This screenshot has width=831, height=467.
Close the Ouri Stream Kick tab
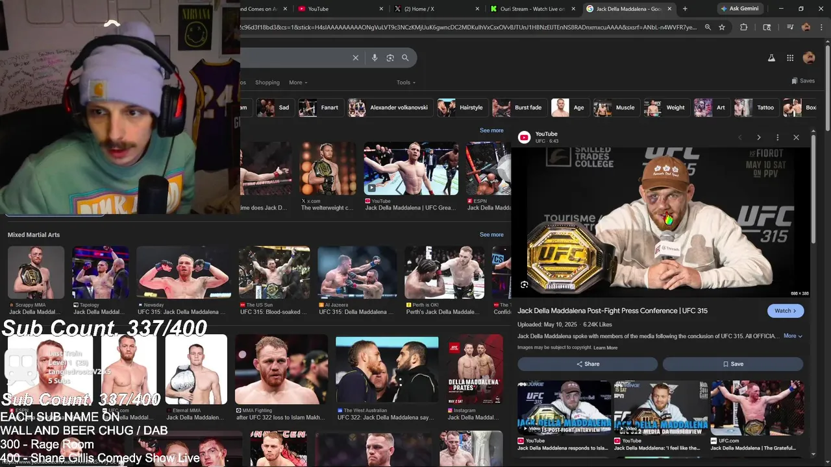573,9
